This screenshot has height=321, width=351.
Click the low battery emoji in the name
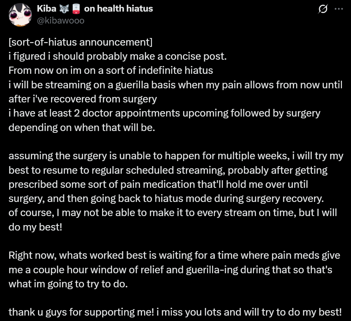coord(75,8)
